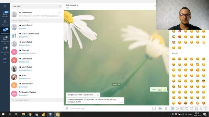Click message Все данные 100% корректные
The height and width of the screenshot is (117, 209).
point(83,95)
